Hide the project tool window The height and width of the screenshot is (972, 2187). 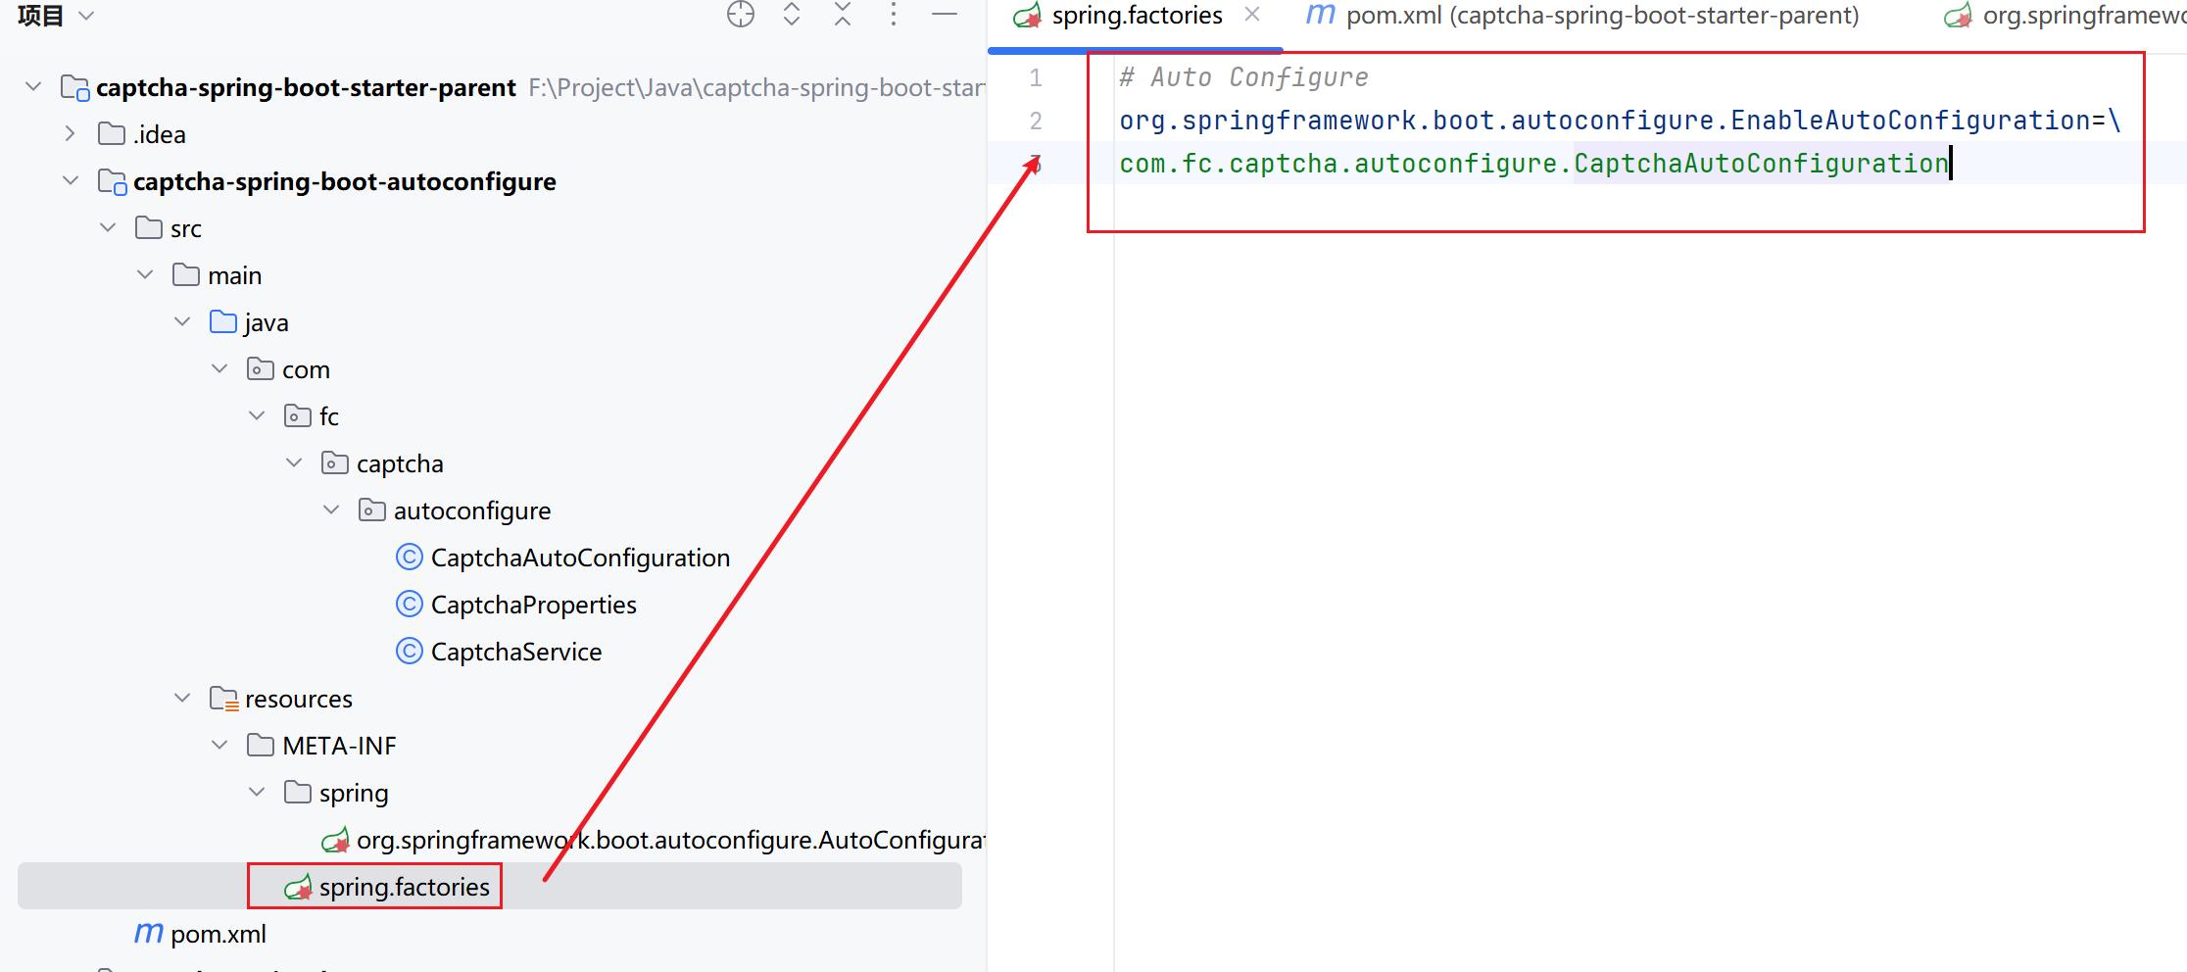click(x=945, y=15)
